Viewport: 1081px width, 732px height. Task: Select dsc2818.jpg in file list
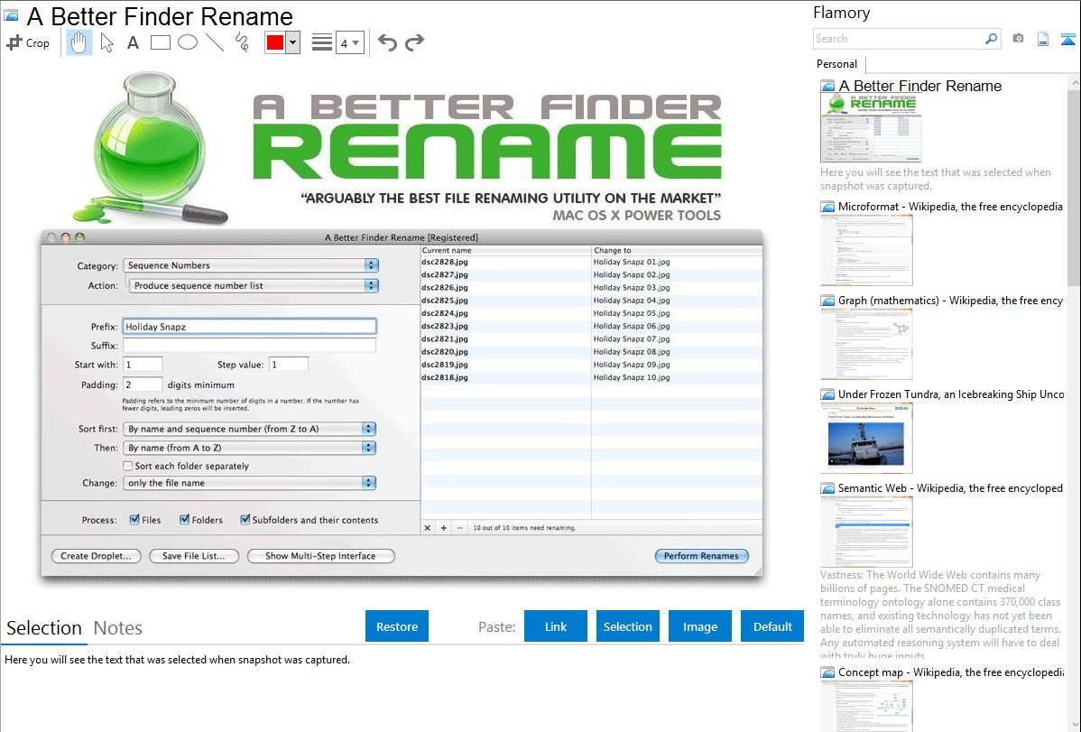coord(445,377)
